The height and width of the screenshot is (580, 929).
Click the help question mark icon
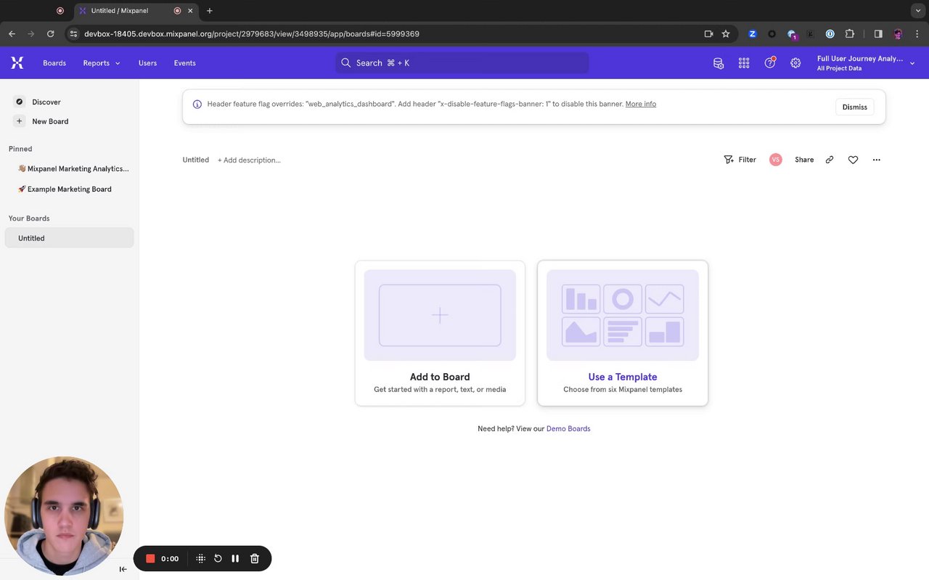pos(770,63)
